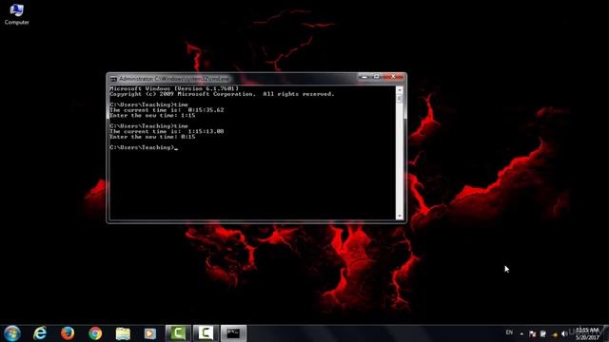Open the EN language indicator

click(509, 332)
